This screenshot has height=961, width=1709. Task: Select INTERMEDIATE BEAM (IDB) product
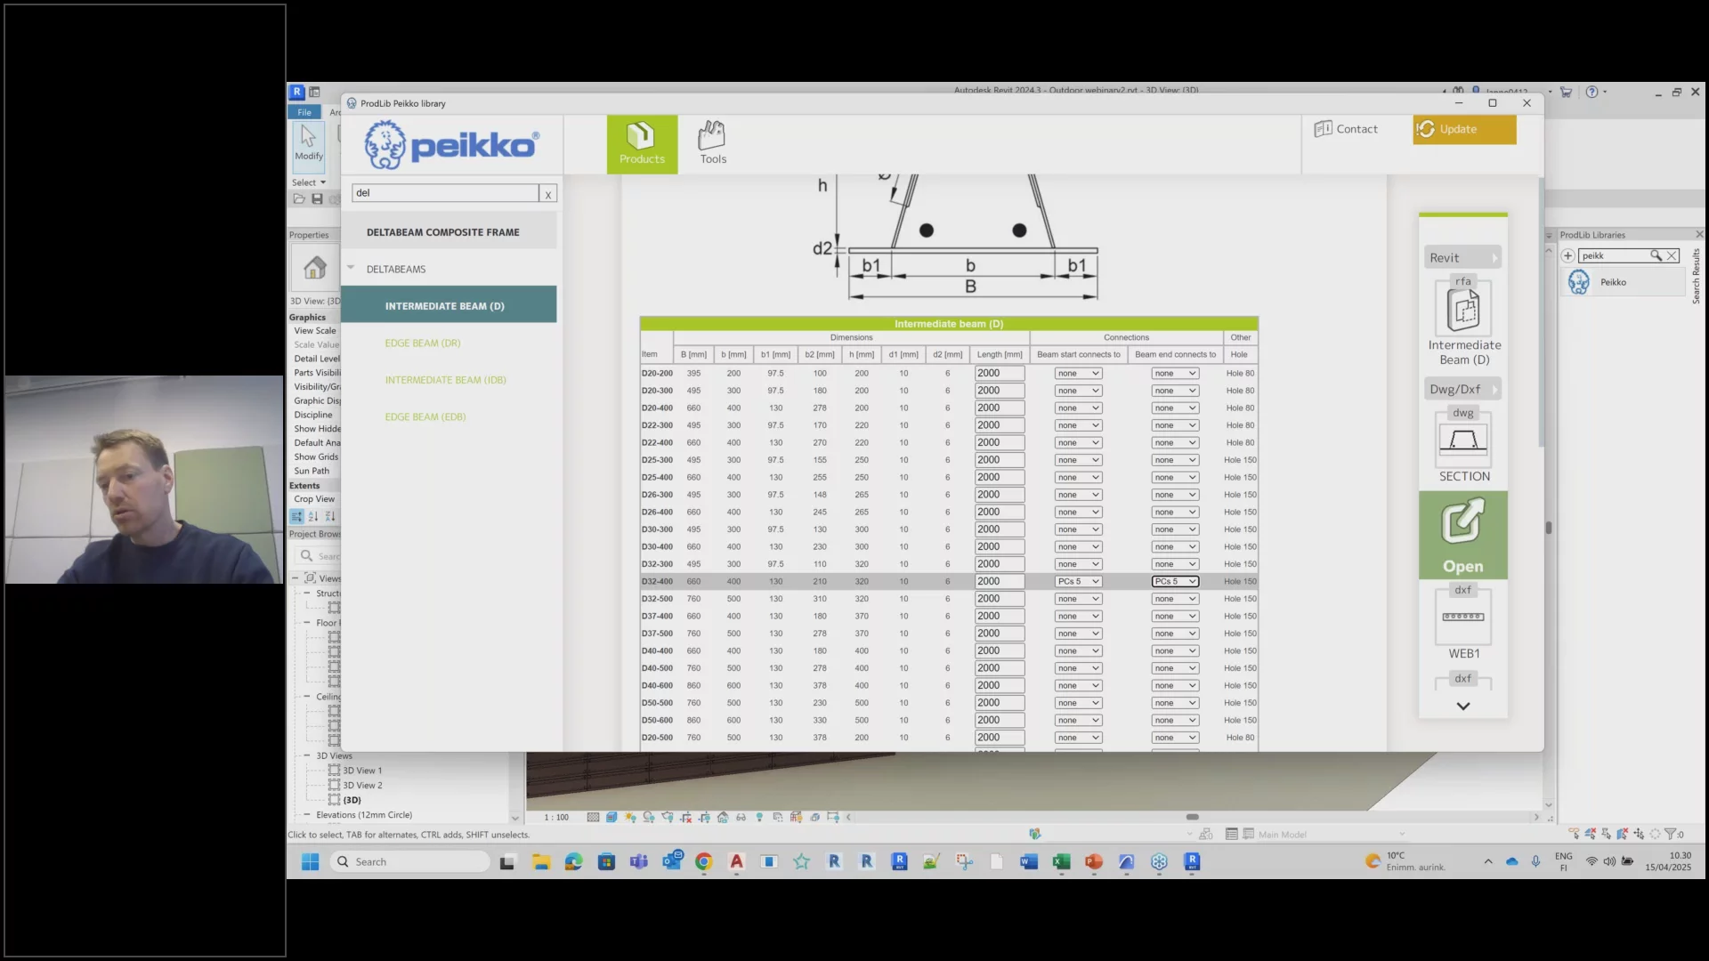[x=445, y=380]
